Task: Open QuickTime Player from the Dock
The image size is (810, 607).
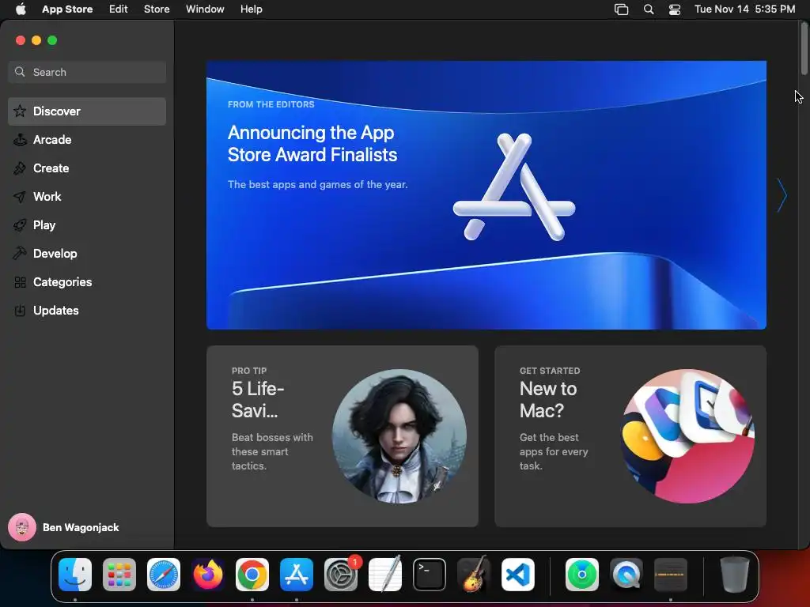Action: pyautogui.click(x=626, y=575)
